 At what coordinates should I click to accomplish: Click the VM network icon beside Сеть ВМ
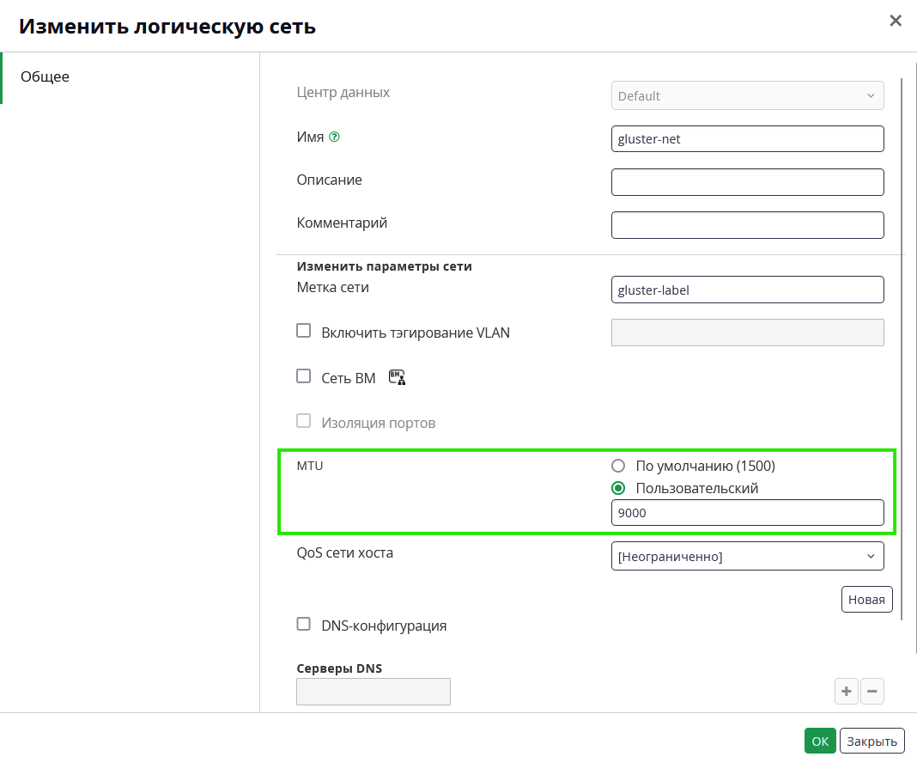(397, 377)
